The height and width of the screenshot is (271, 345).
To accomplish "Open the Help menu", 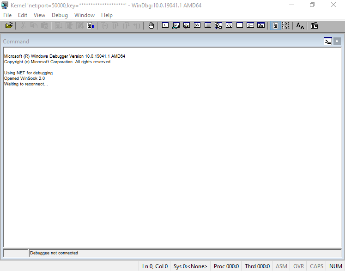I will [x=107, y=15].
